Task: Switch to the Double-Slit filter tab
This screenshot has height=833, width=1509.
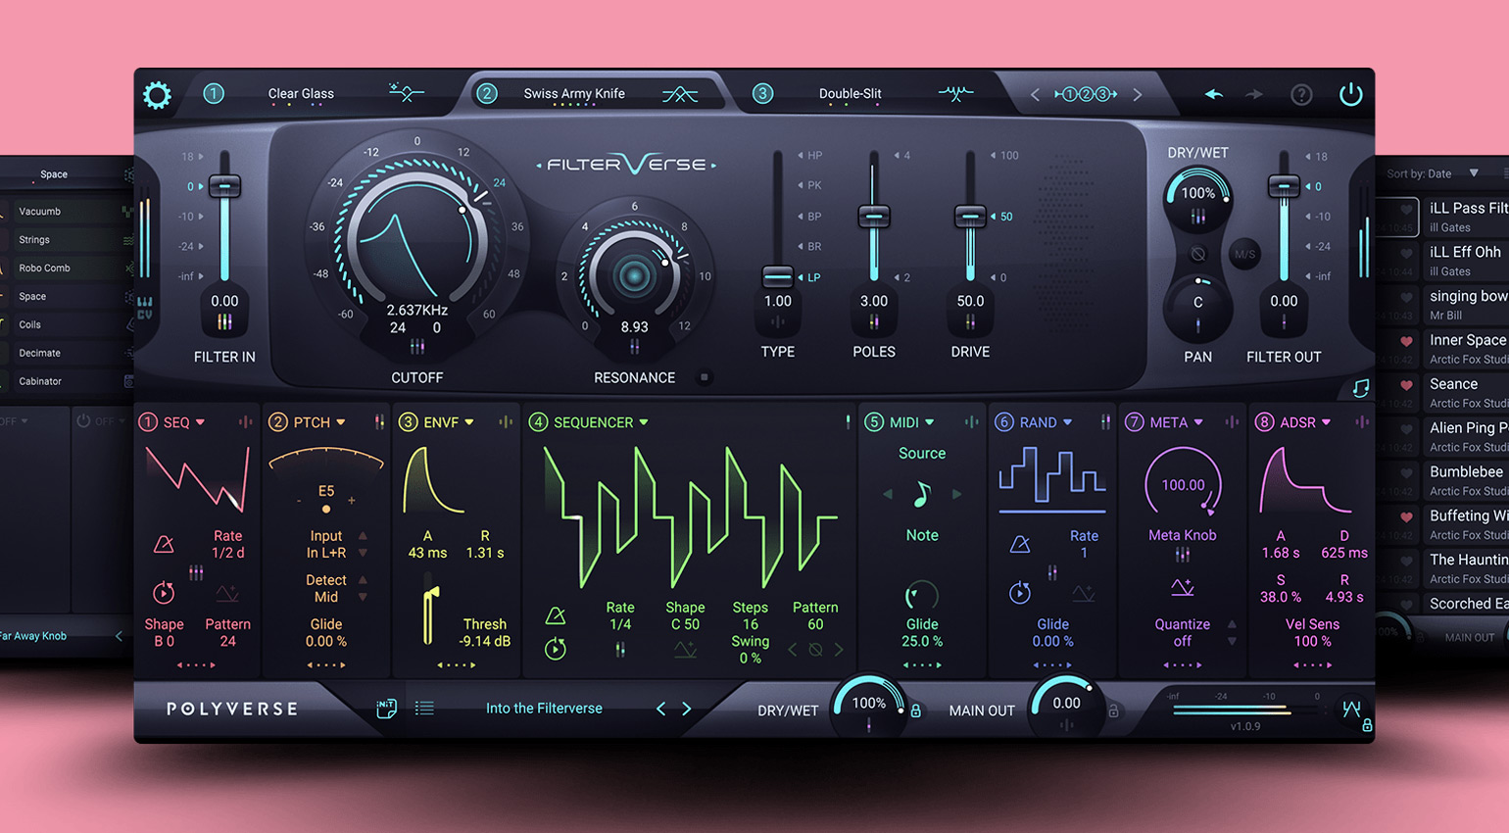Action: pos(851,94)
